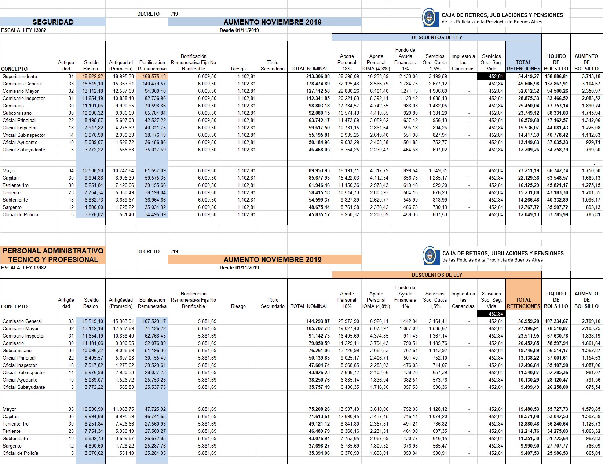Click the orange TOTAL RETENCIONES header
The height and width of the screenshot is (464, 603).
[523, 294]
